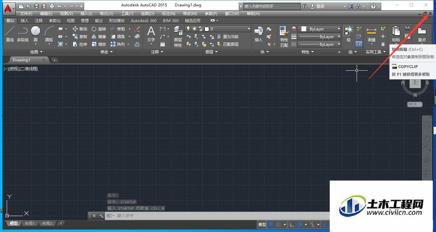Select the Line (直线) tool
Image resolution: width=436 pixels, height=232 pixels.
point(10,34)
